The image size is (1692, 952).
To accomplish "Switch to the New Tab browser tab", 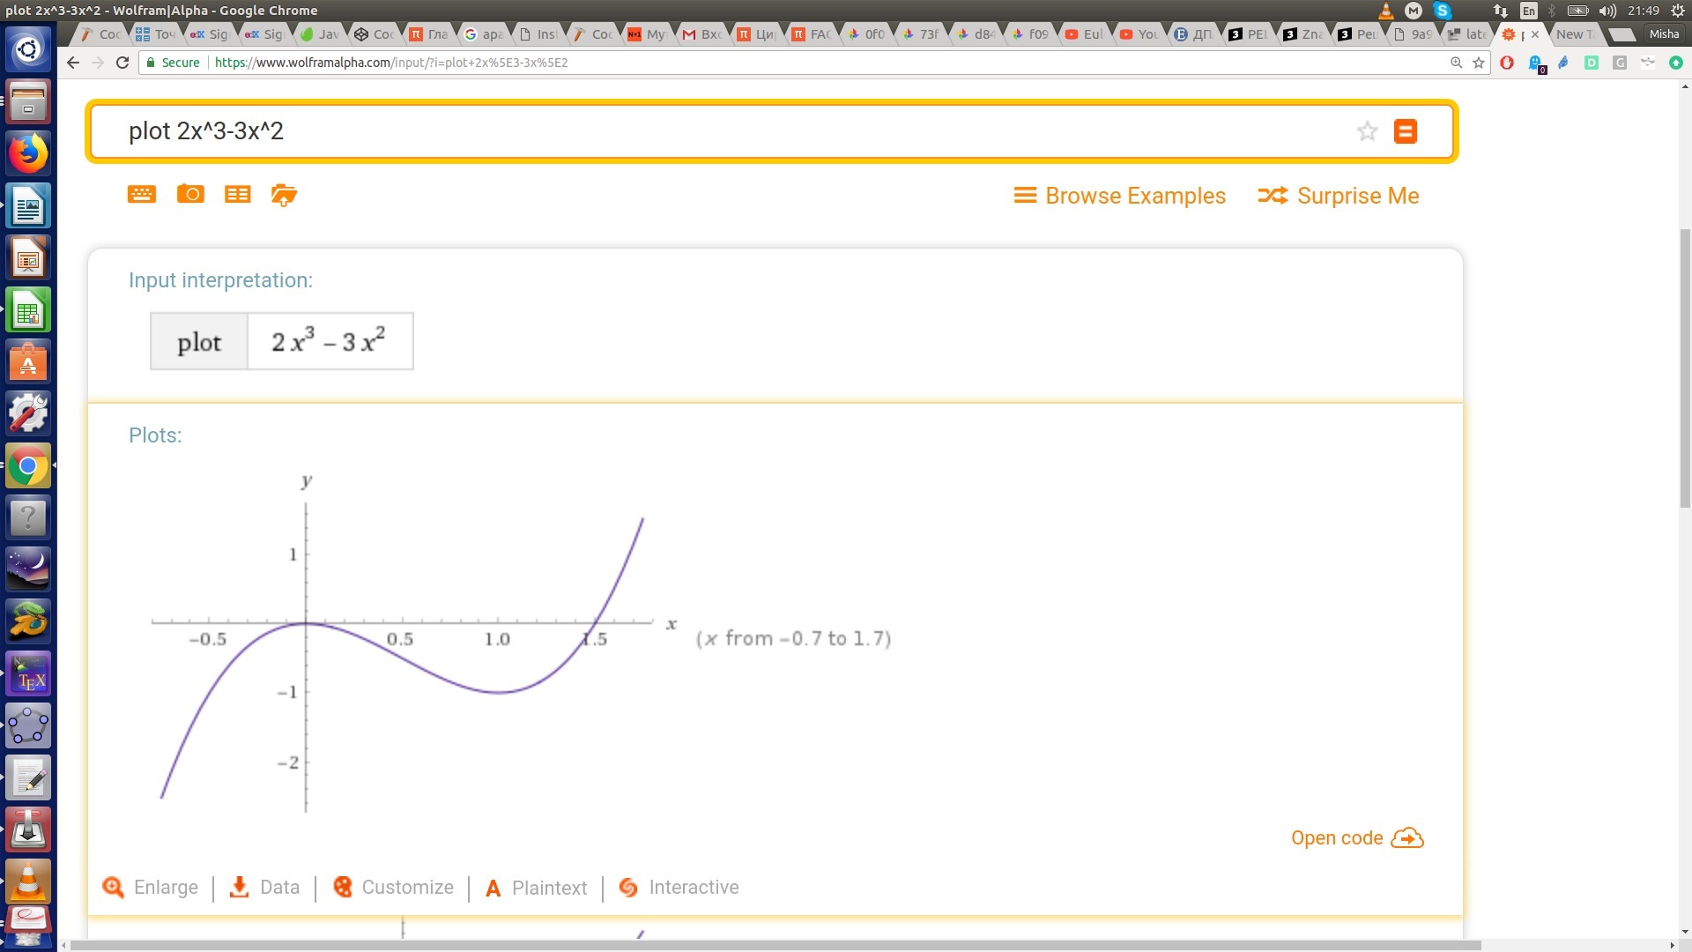I will point(1574,34).
